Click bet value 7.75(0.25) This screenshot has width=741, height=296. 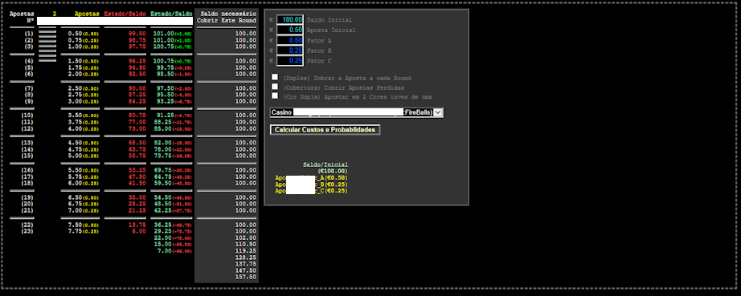point(84,232)
